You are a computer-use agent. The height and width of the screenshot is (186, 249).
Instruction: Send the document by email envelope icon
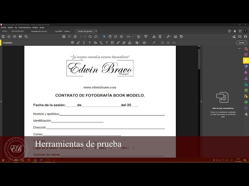pyautogui.click(x=240, y=37)
